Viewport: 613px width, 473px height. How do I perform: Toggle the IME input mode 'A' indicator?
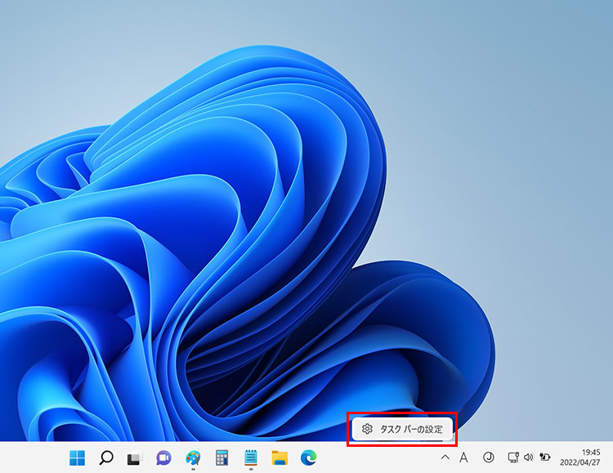[x=463, y=457]
